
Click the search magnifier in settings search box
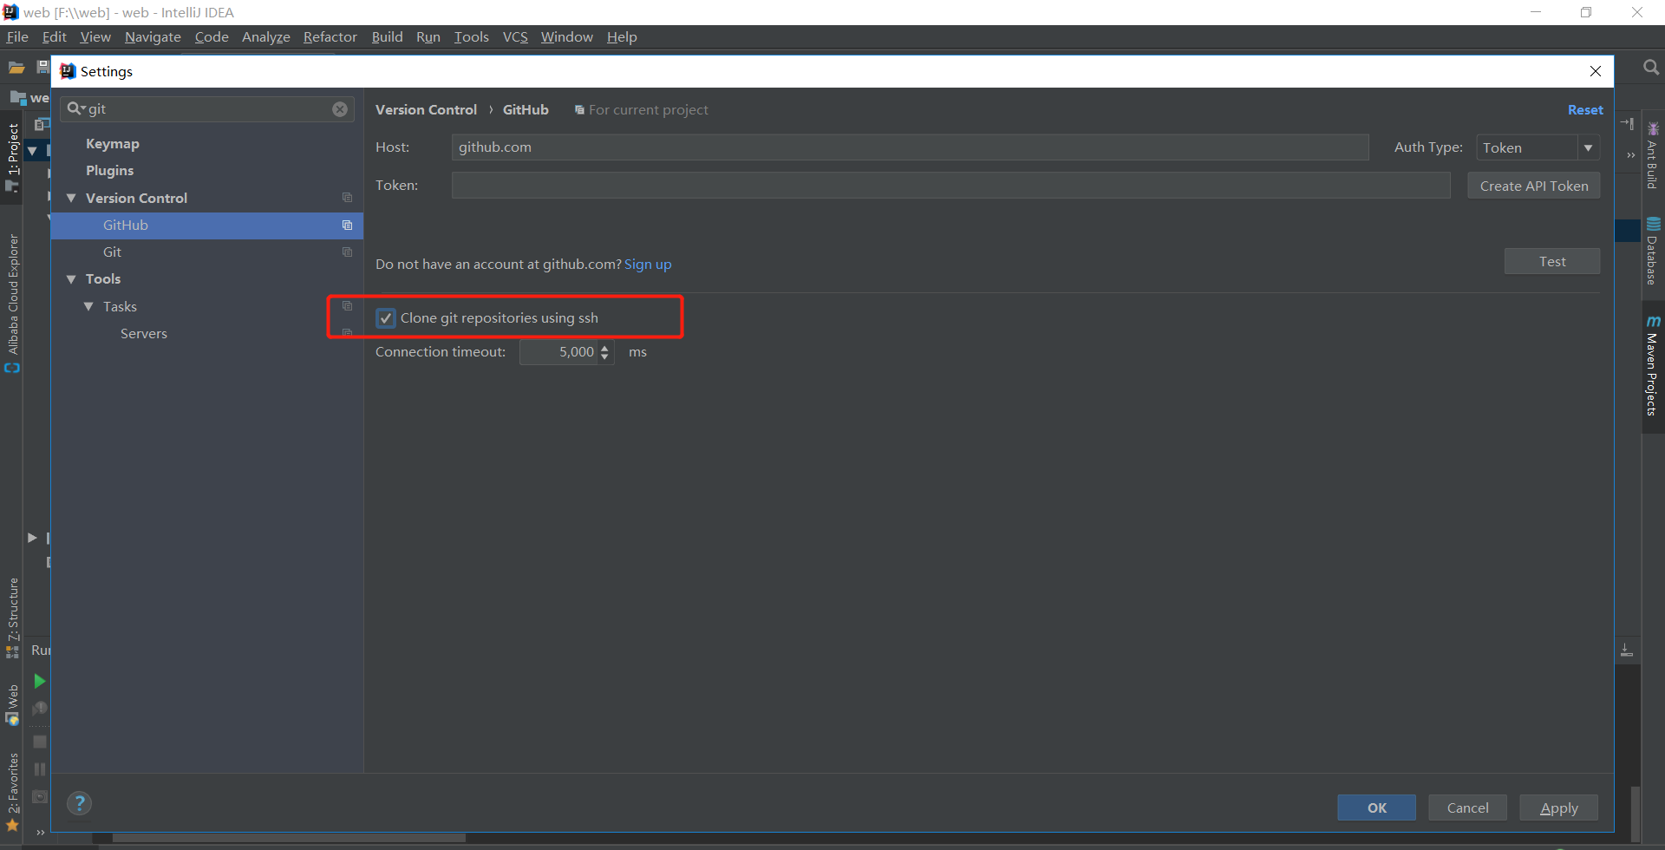pyautogui.click(x=75, y=108)
